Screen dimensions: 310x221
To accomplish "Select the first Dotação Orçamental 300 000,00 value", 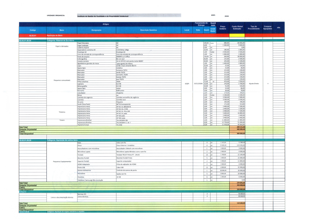I will (x=237, y=129).
